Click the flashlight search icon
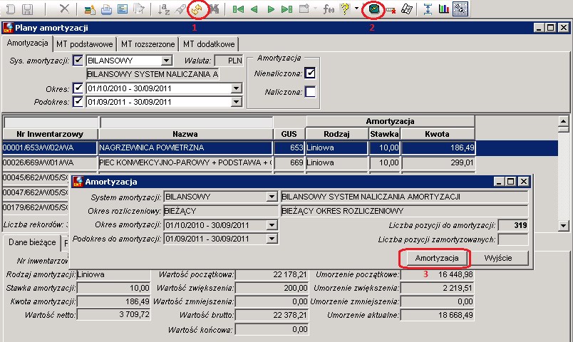The height and width of the screenshot is (342, 573). click(180, 9)
